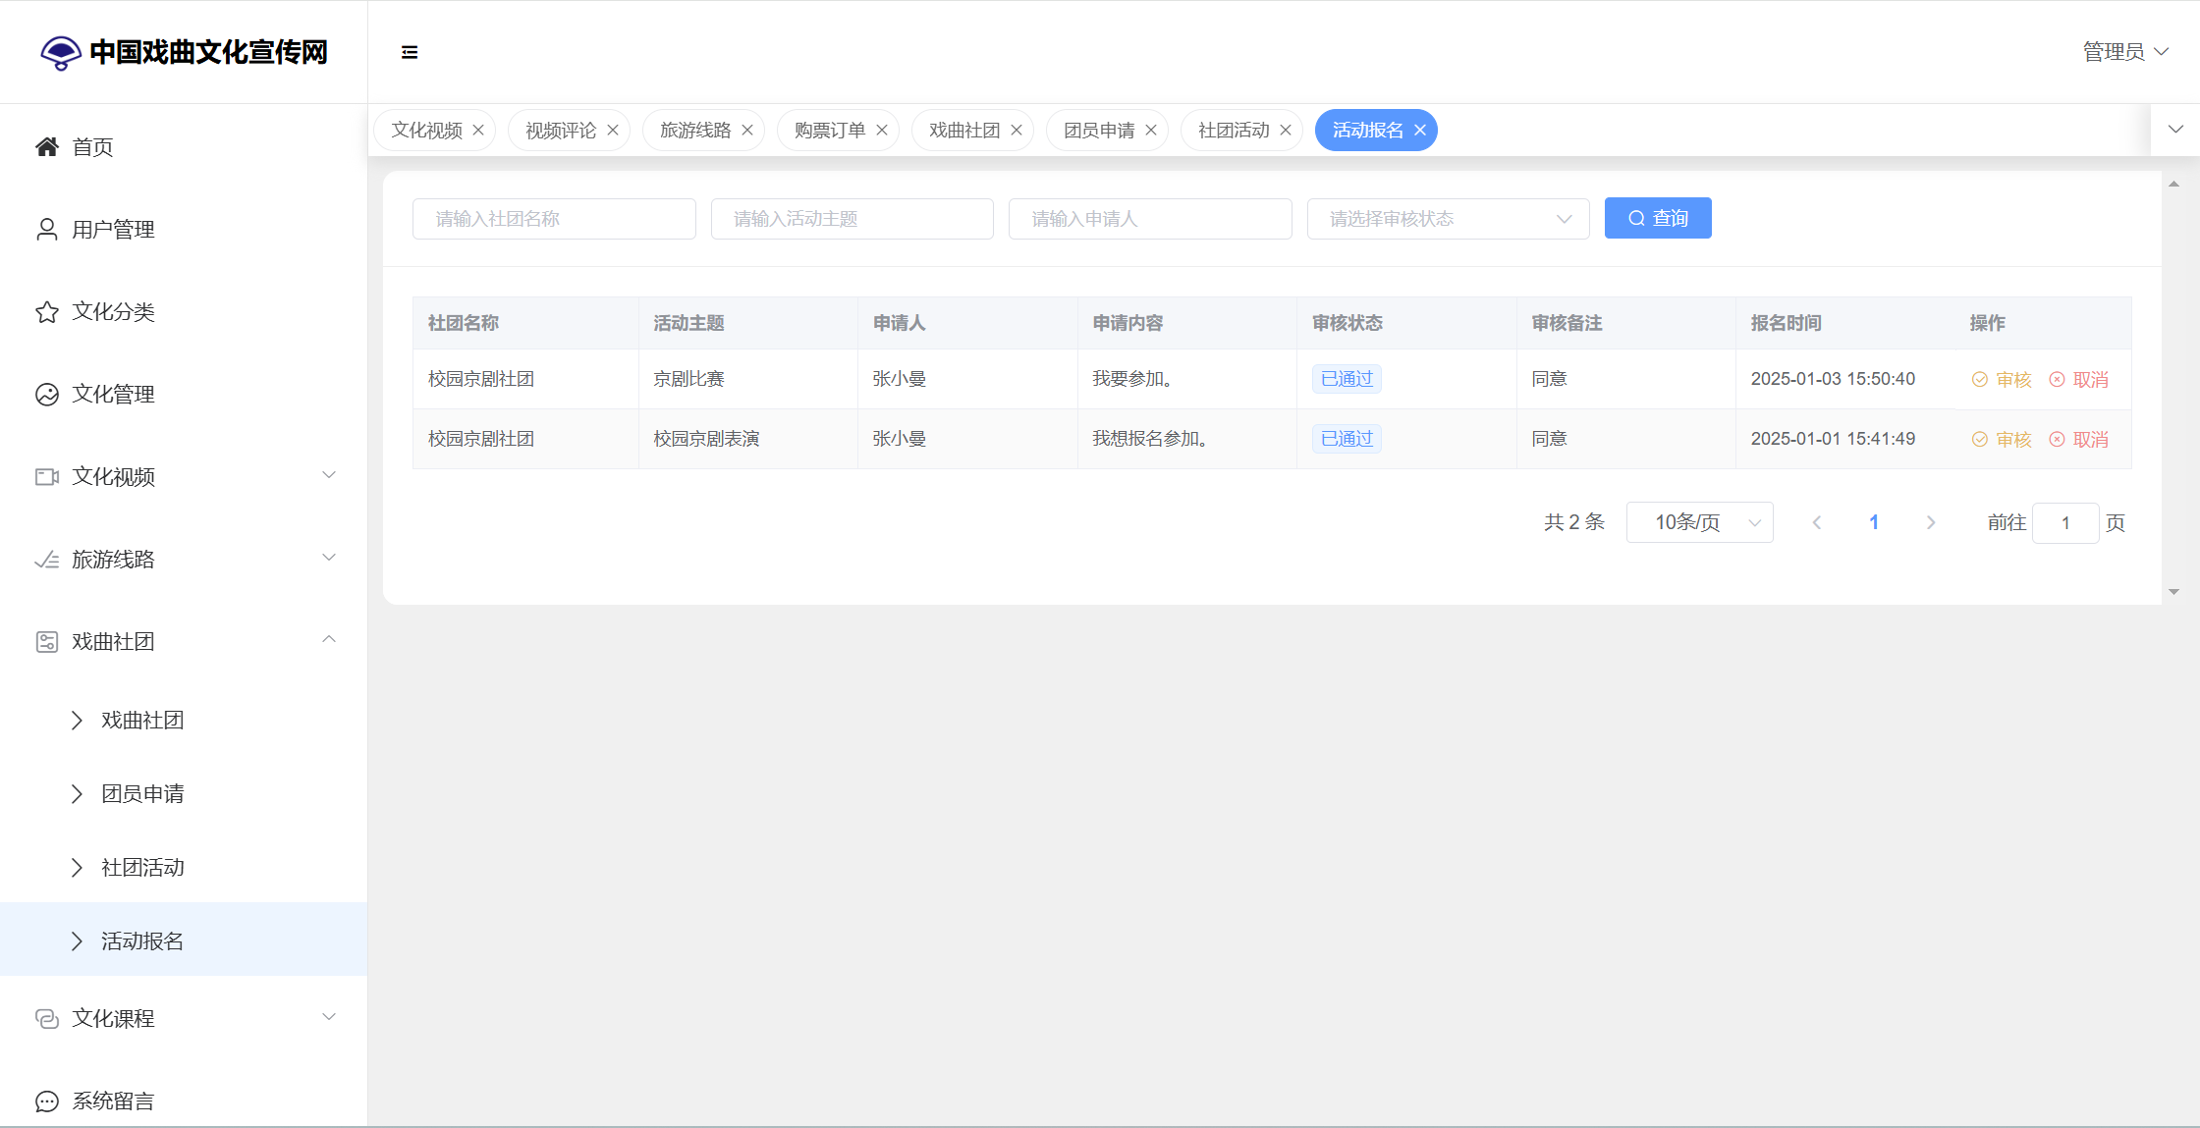Click 取消 for the 校园京剧表演 row

pyautogui.click(x=2079, y=440)
